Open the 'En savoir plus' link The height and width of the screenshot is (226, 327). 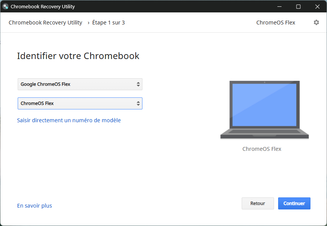(x=35, y=206)
